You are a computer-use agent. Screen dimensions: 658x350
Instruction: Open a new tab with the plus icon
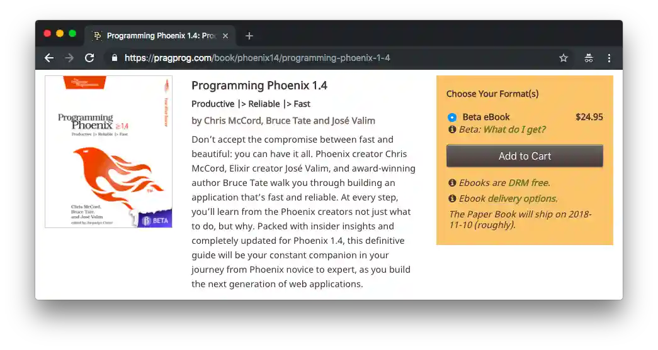249,36
